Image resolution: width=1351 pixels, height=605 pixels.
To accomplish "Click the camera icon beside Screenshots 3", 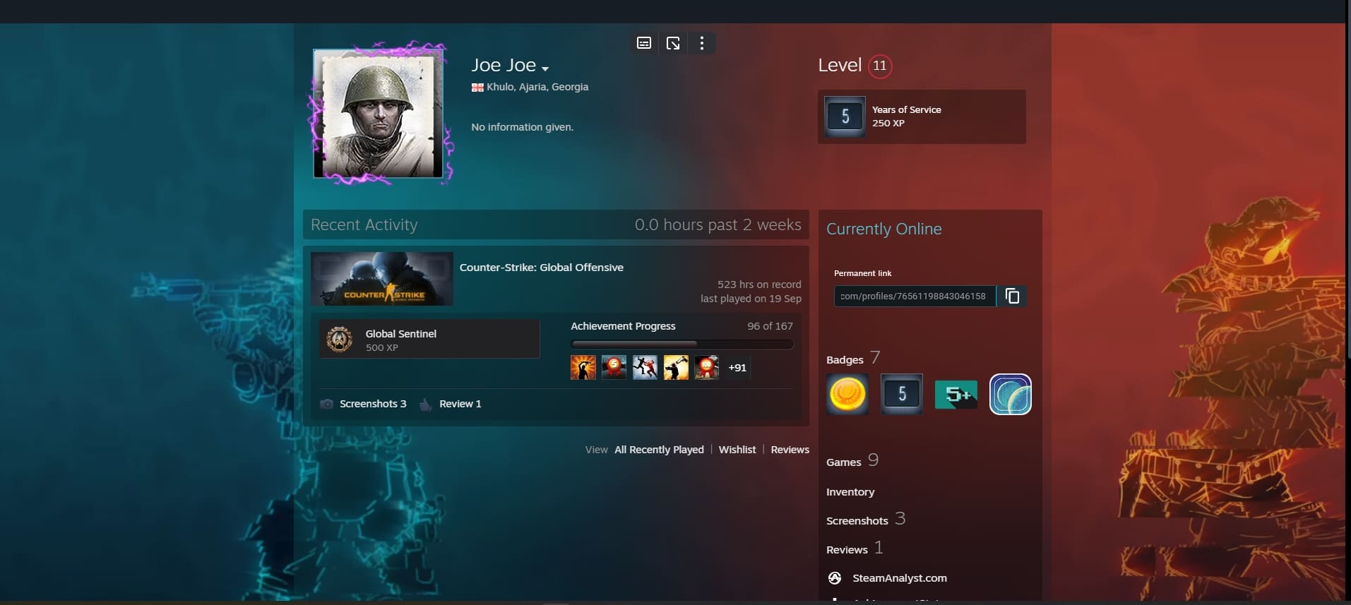I will [326, 404].
